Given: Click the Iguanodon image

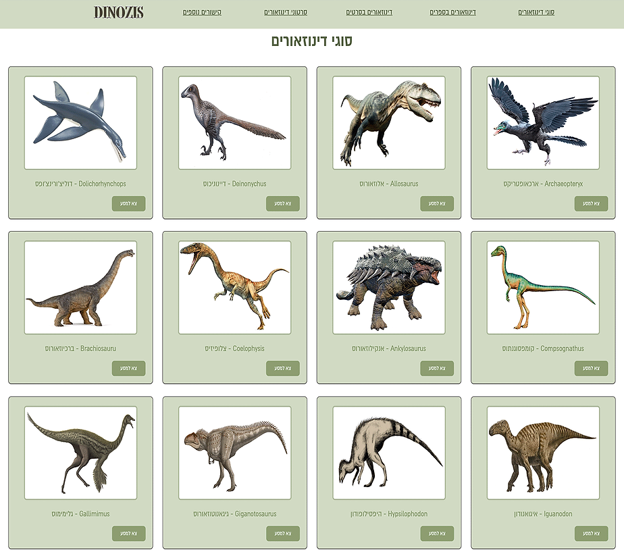Looking at the screenshot, I should coord(543,453).
